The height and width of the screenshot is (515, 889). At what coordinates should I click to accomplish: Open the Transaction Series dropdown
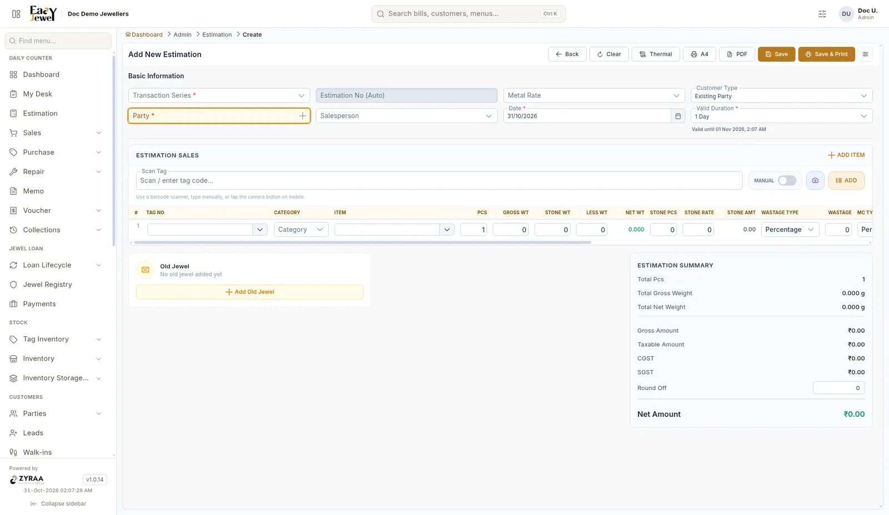point(219,95)
